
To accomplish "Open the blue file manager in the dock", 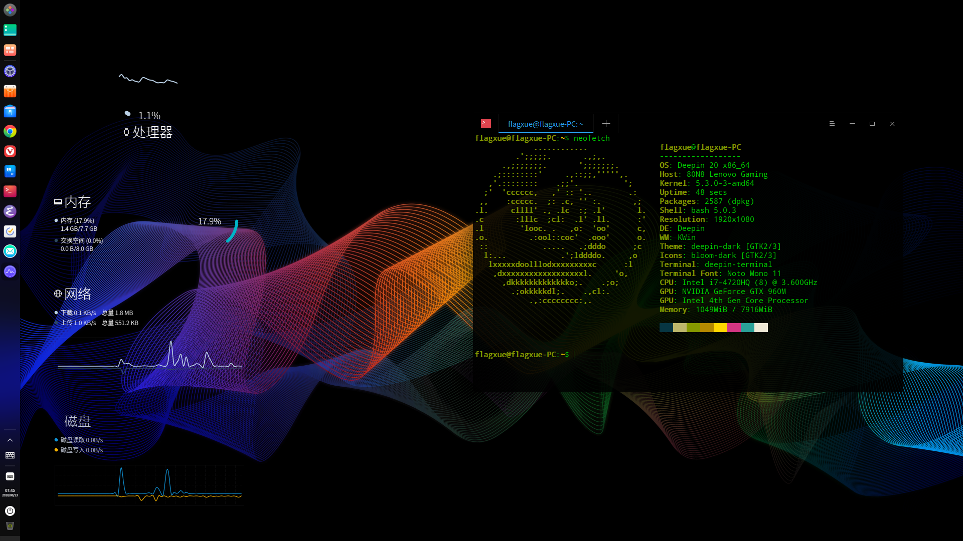I will (10, 111).
